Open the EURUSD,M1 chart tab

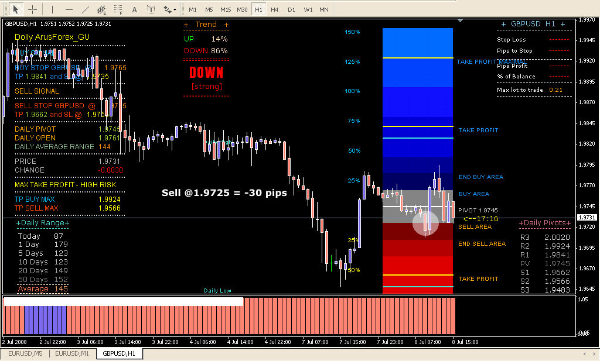pos(72,353)
